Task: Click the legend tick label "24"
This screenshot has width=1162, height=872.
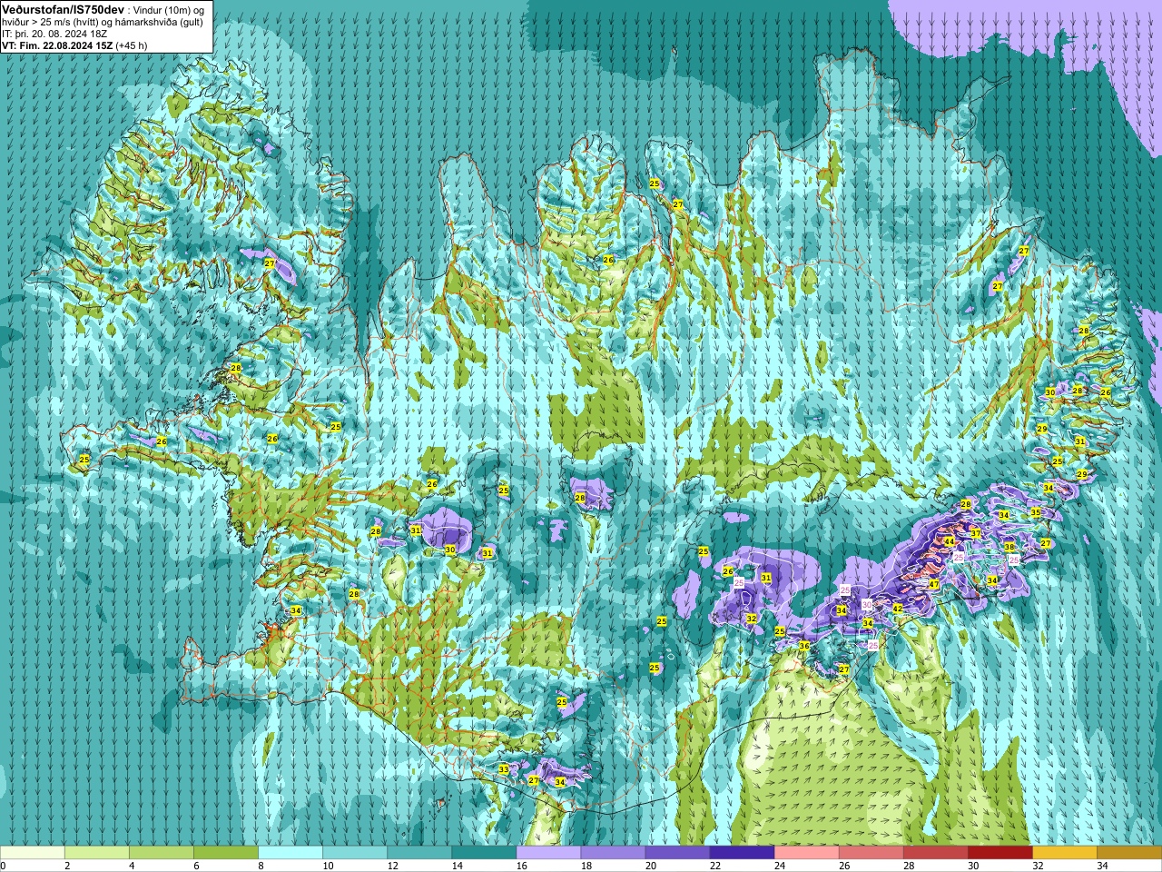Action: coord(779,866)
